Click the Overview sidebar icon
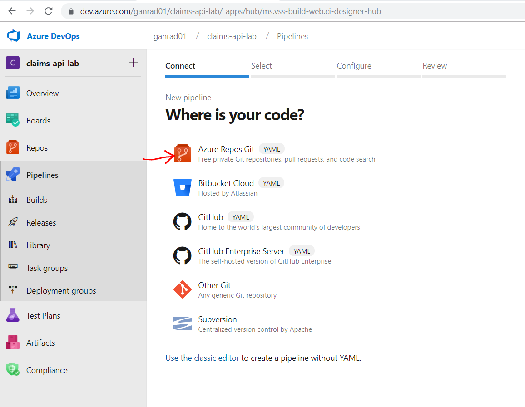 pyautogui.click(x=13, y=93)
